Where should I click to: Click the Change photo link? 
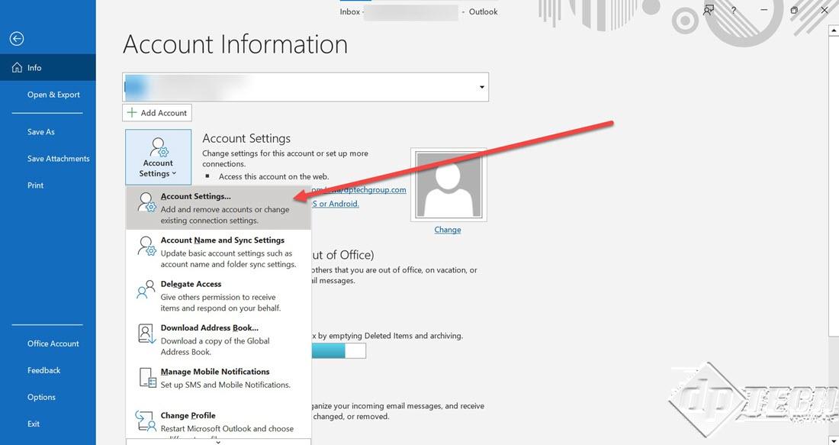point(447,230)
